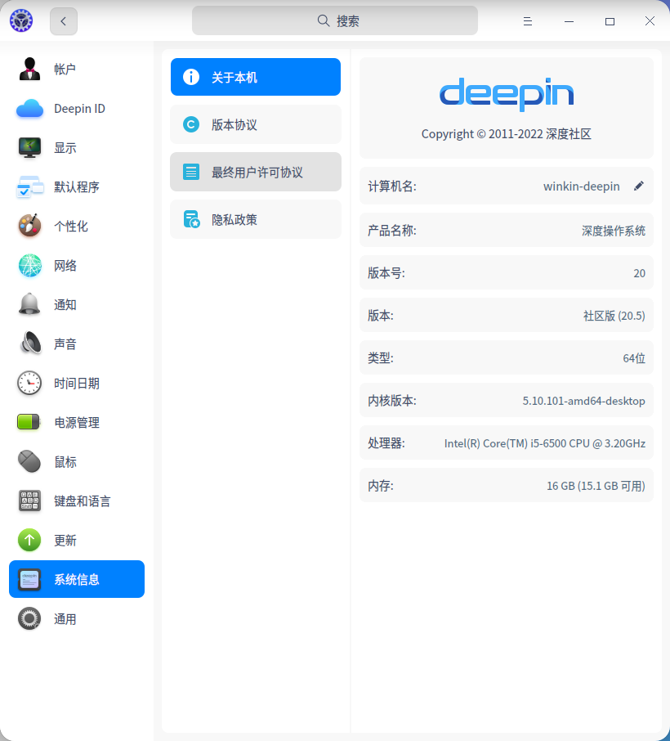
Task: Open 版本协议 edition license item
Action: (256, 124)
